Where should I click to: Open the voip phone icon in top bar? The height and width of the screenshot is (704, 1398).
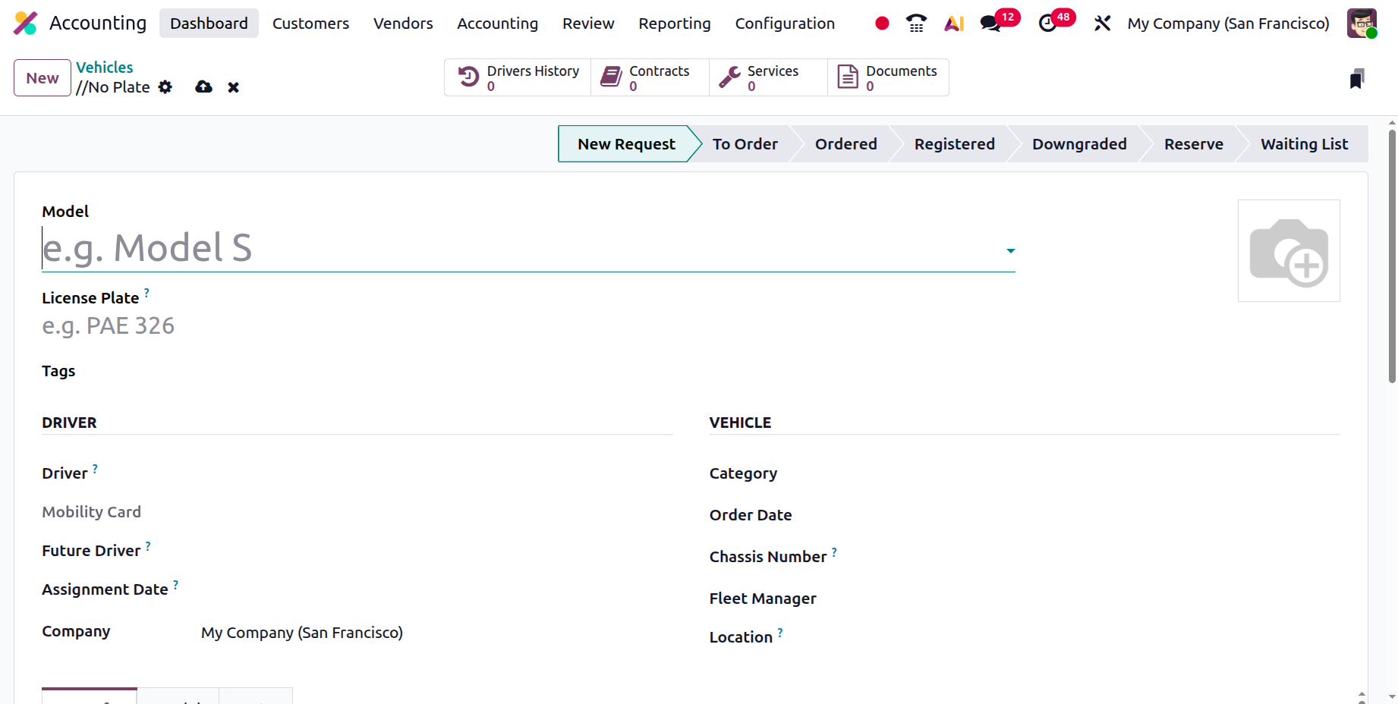[916, 24]
